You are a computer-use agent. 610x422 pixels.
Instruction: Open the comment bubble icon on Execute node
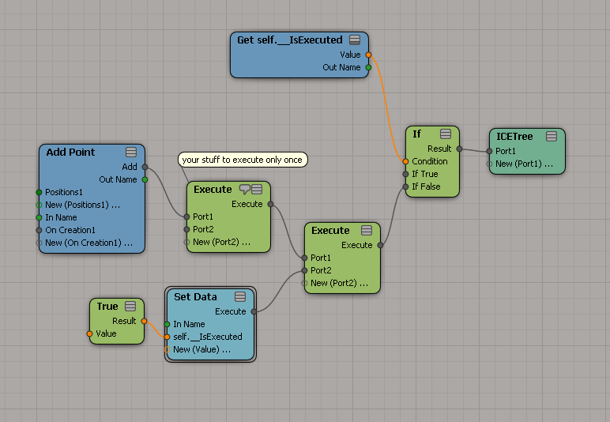pos(244,189)
